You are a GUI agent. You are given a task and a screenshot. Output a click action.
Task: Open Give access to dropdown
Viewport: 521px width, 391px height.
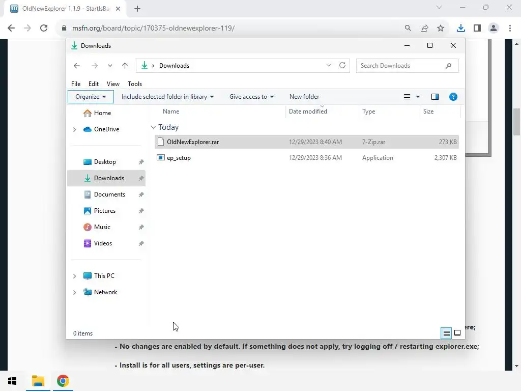[251, 97]
